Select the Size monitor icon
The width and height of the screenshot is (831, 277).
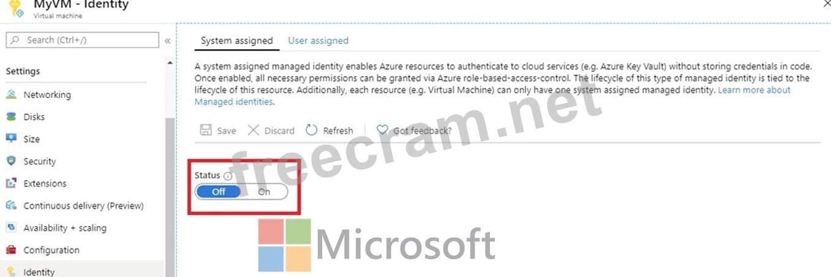[11, 138]
